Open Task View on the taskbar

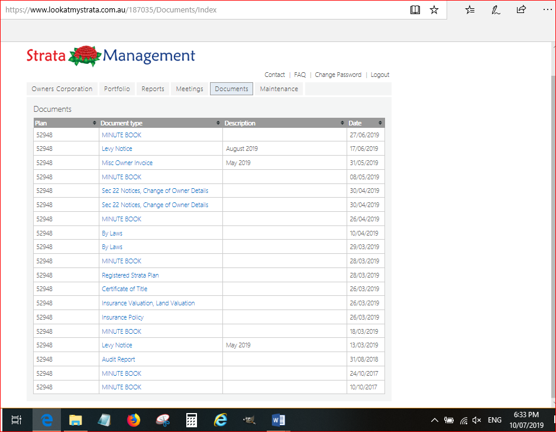(17, 420)
